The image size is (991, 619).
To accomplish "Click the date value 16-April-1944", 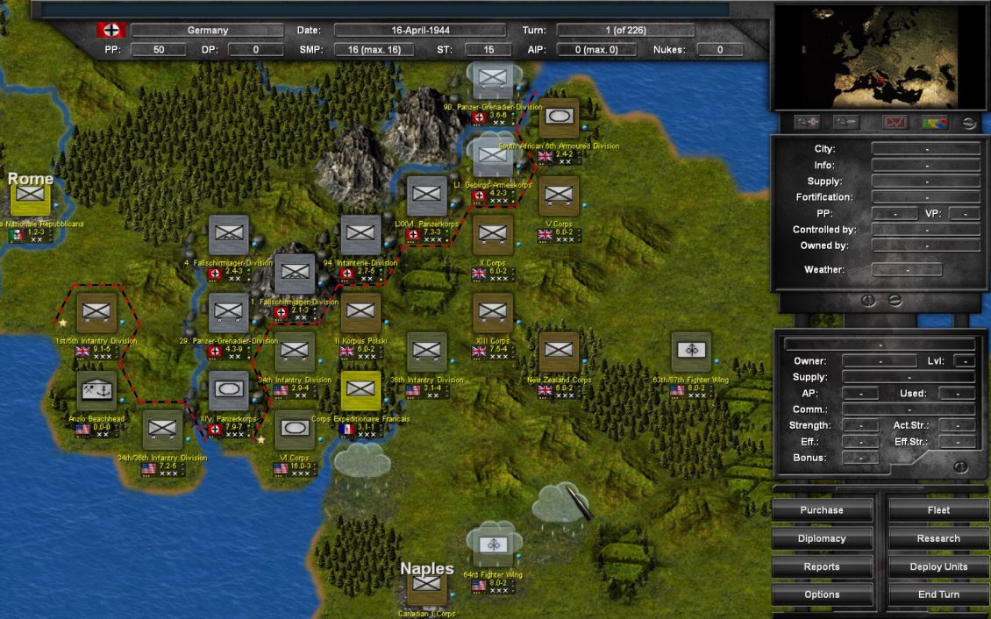I will click(x=420, y=31).
